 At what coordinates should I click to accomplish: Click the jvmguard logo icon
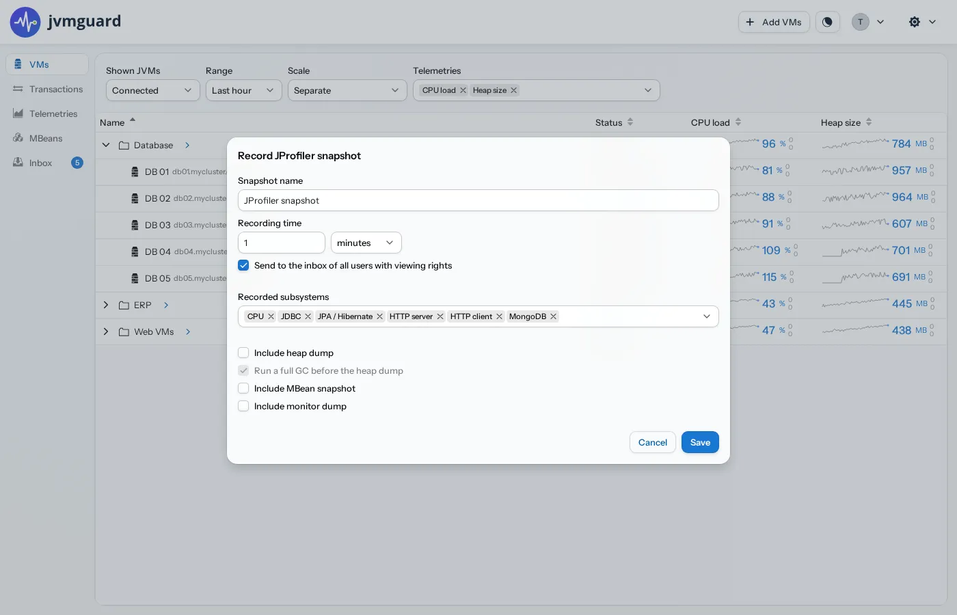click(x=25, y=22)
